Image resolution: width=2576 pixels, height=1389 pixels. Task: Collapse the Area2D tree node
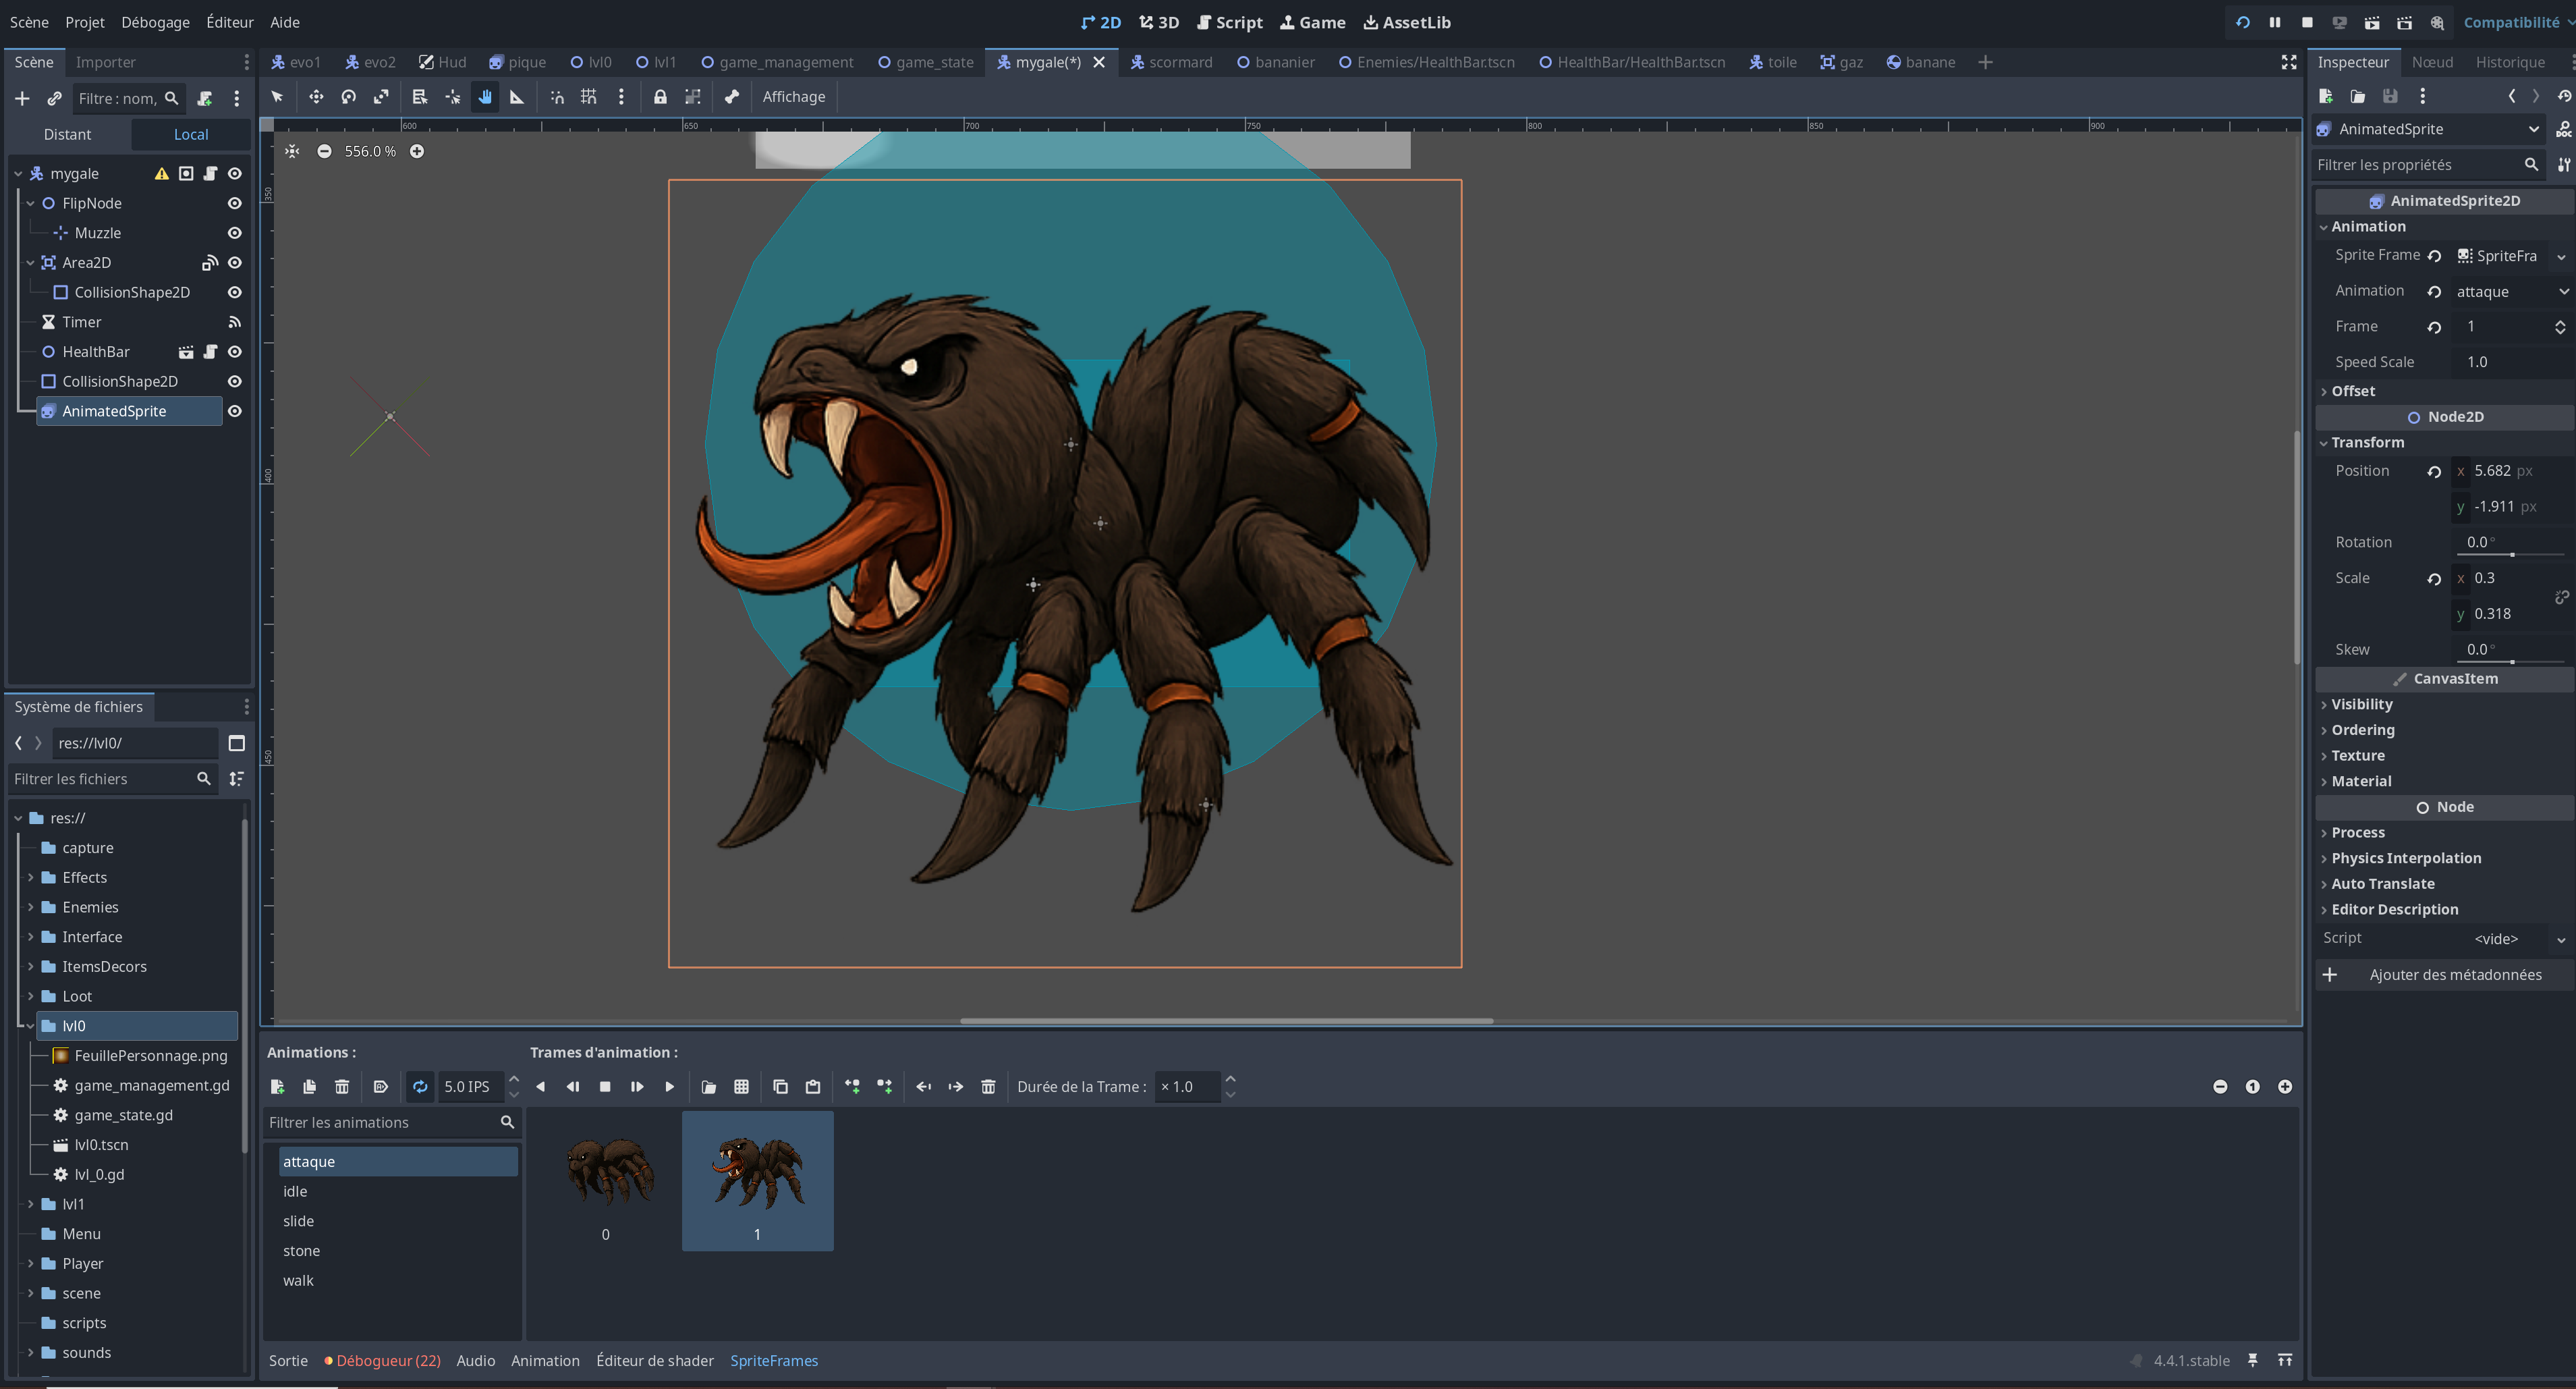30,263
